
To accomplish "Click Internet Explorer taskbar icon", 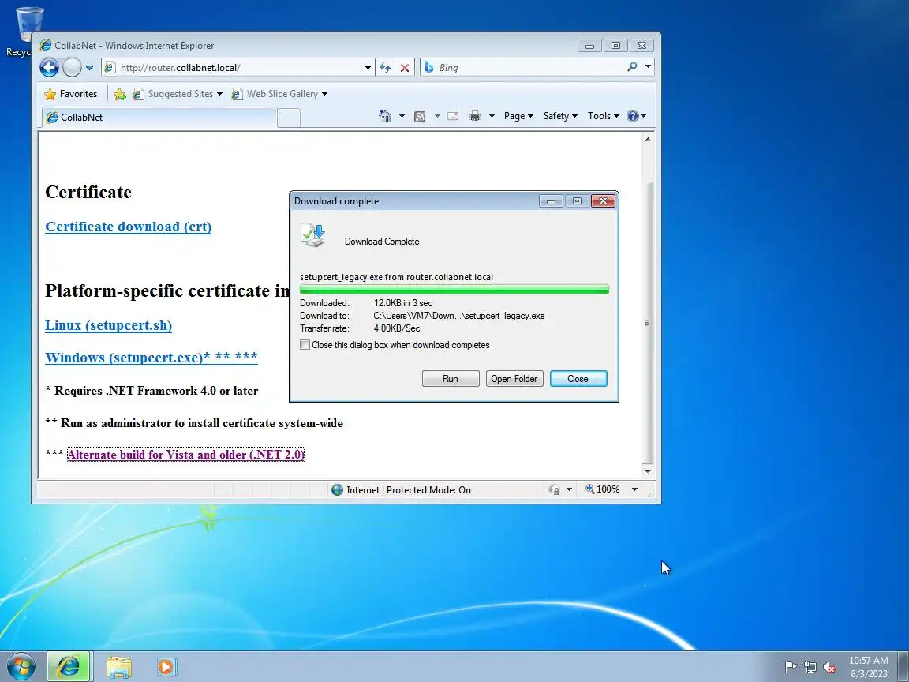I will click(x=68, y=667).
